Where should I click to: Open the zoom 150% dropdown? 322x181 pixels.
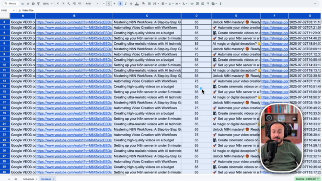[47, 4]
